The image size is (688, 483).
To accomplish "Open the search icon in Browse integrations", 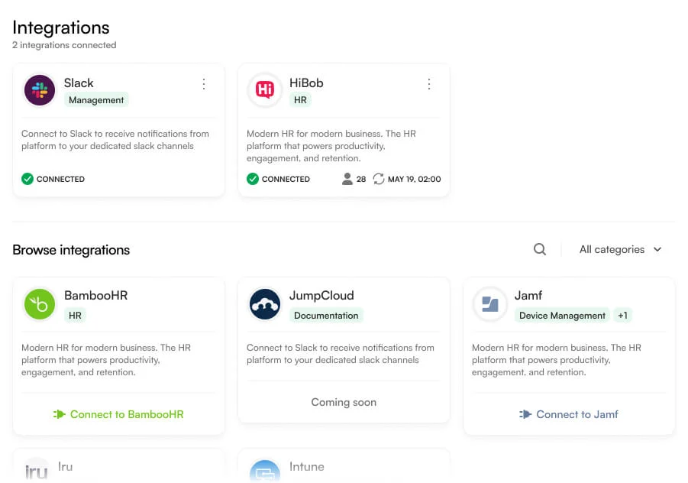I will [540, 249].
